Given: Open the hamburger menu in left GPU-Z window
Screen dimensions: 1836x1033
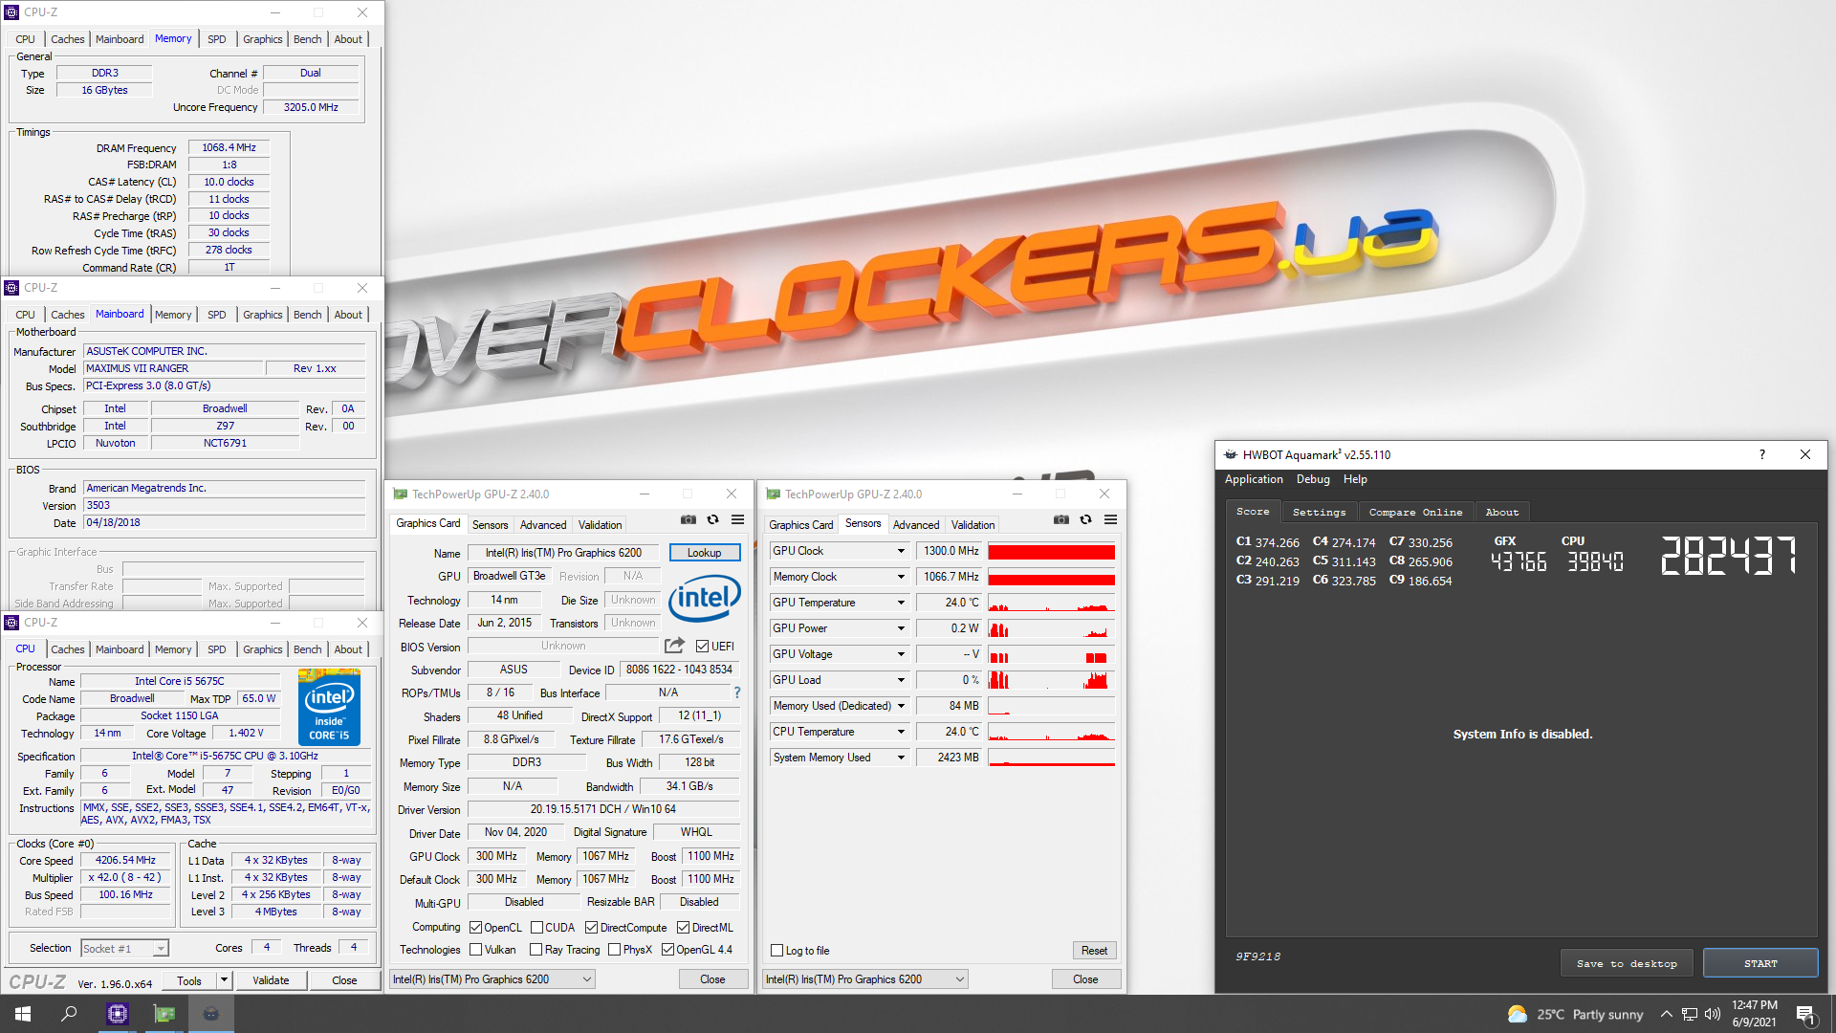Looking at the screenshot, I should (738, 520).
